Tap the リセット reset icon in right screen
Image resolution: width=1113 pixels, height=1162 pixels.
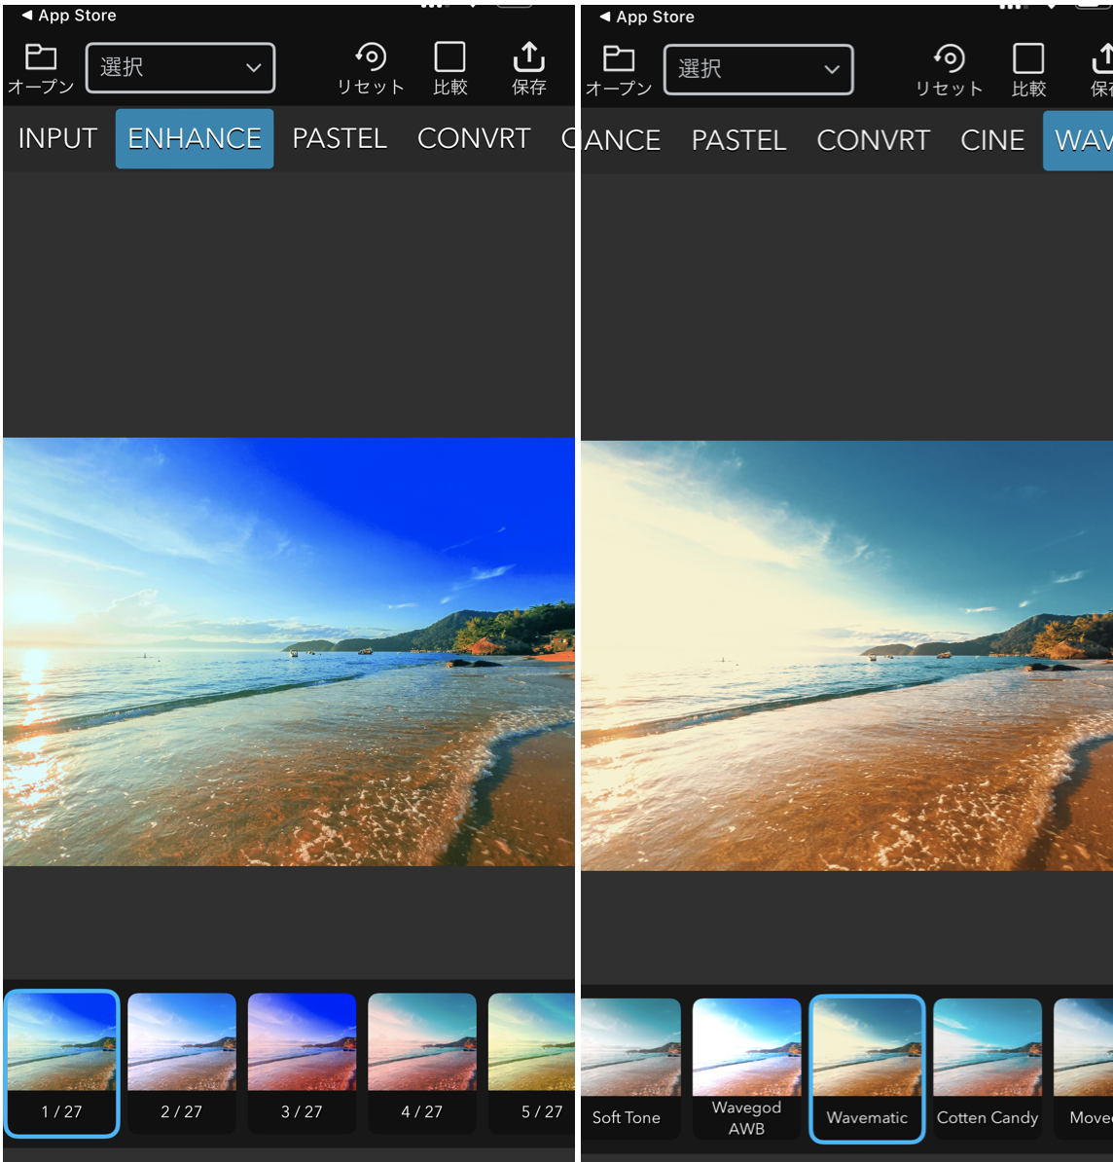click(949, 60)
